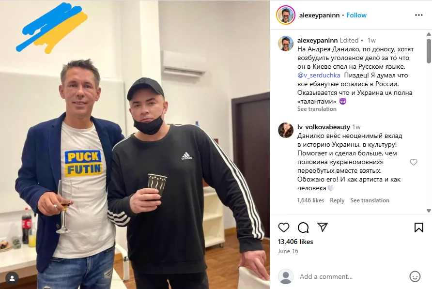This screenshot has width=432, height=289.
Task: Open alexeypaninn username link in header
Action: (x=319, y=15)
